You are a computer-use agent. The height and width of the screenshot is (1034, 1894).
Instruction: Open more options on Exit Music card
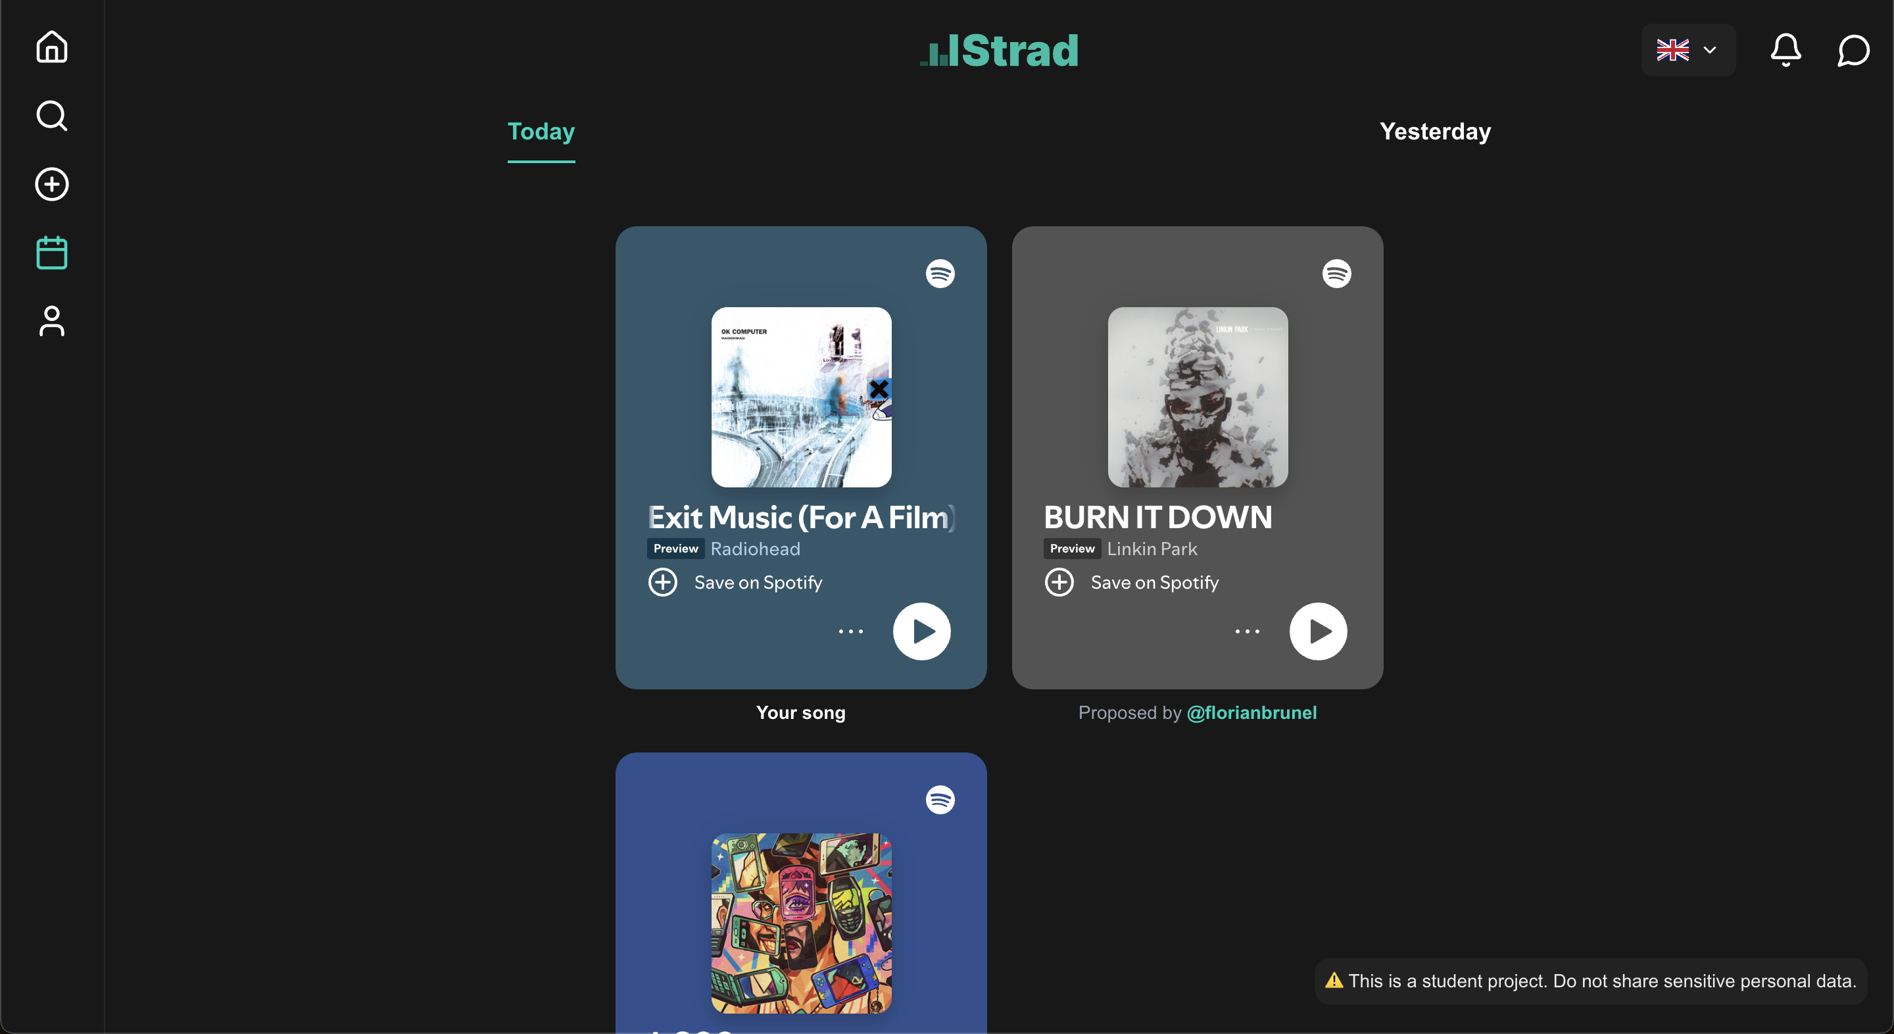(x=851, y=631)
